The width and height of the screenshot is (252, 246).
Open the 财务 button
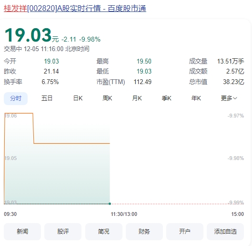coord(144,232)
